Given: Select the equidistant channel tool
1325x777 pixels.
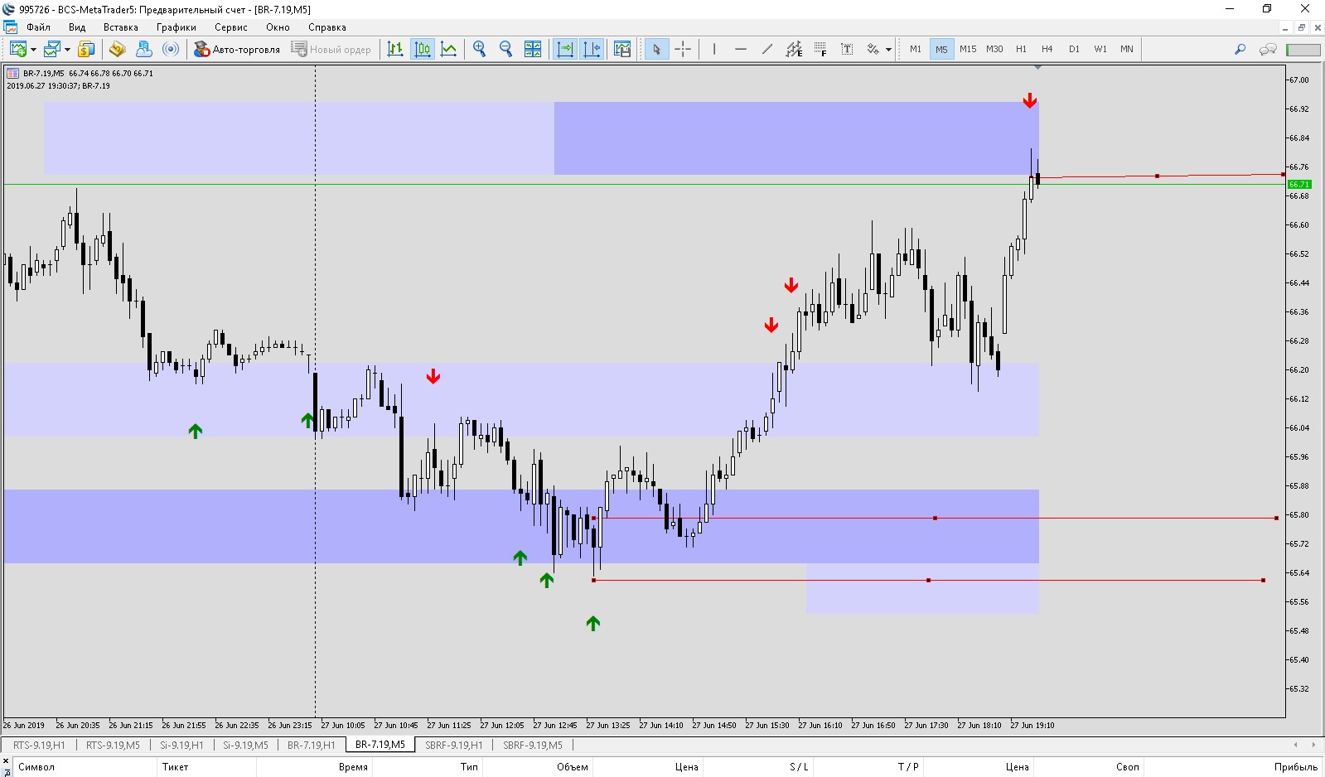Looking at the screenshot, I should 794,49.
